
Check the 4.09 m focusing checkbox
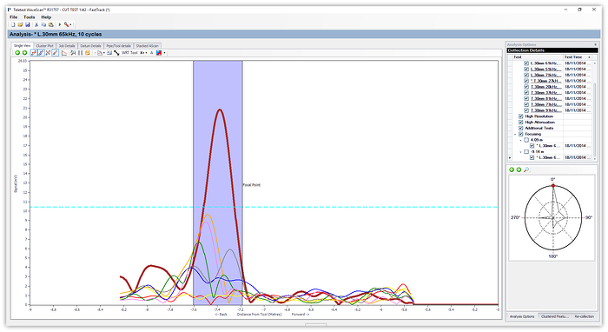click(526, 140)
